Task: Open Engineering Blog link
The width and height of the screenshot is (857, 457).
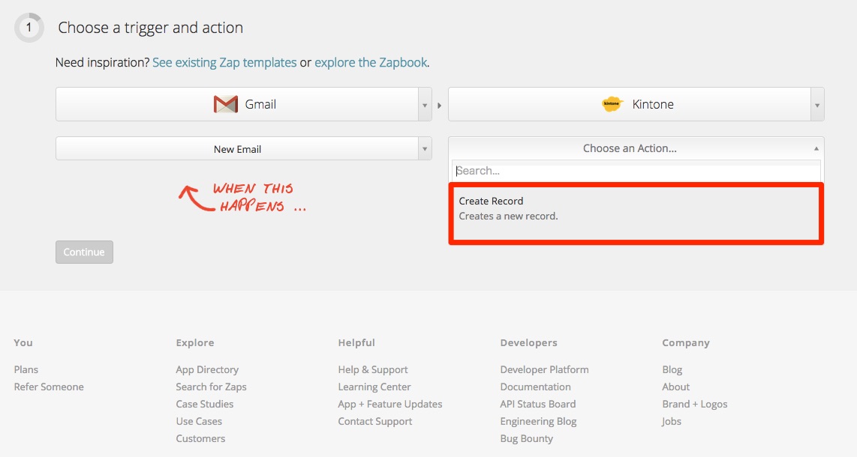Action: point(538,421)
